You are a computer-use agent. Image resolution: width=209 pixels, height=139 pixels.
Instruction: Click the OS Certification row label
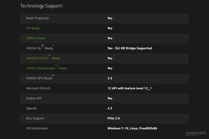click(x=37, y=128)
